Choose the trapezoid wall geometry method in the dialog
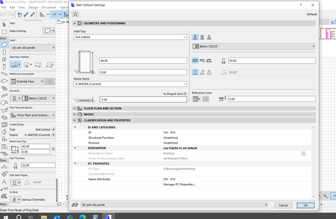Viewport: 336px width, 219px height. coord(202,61)
